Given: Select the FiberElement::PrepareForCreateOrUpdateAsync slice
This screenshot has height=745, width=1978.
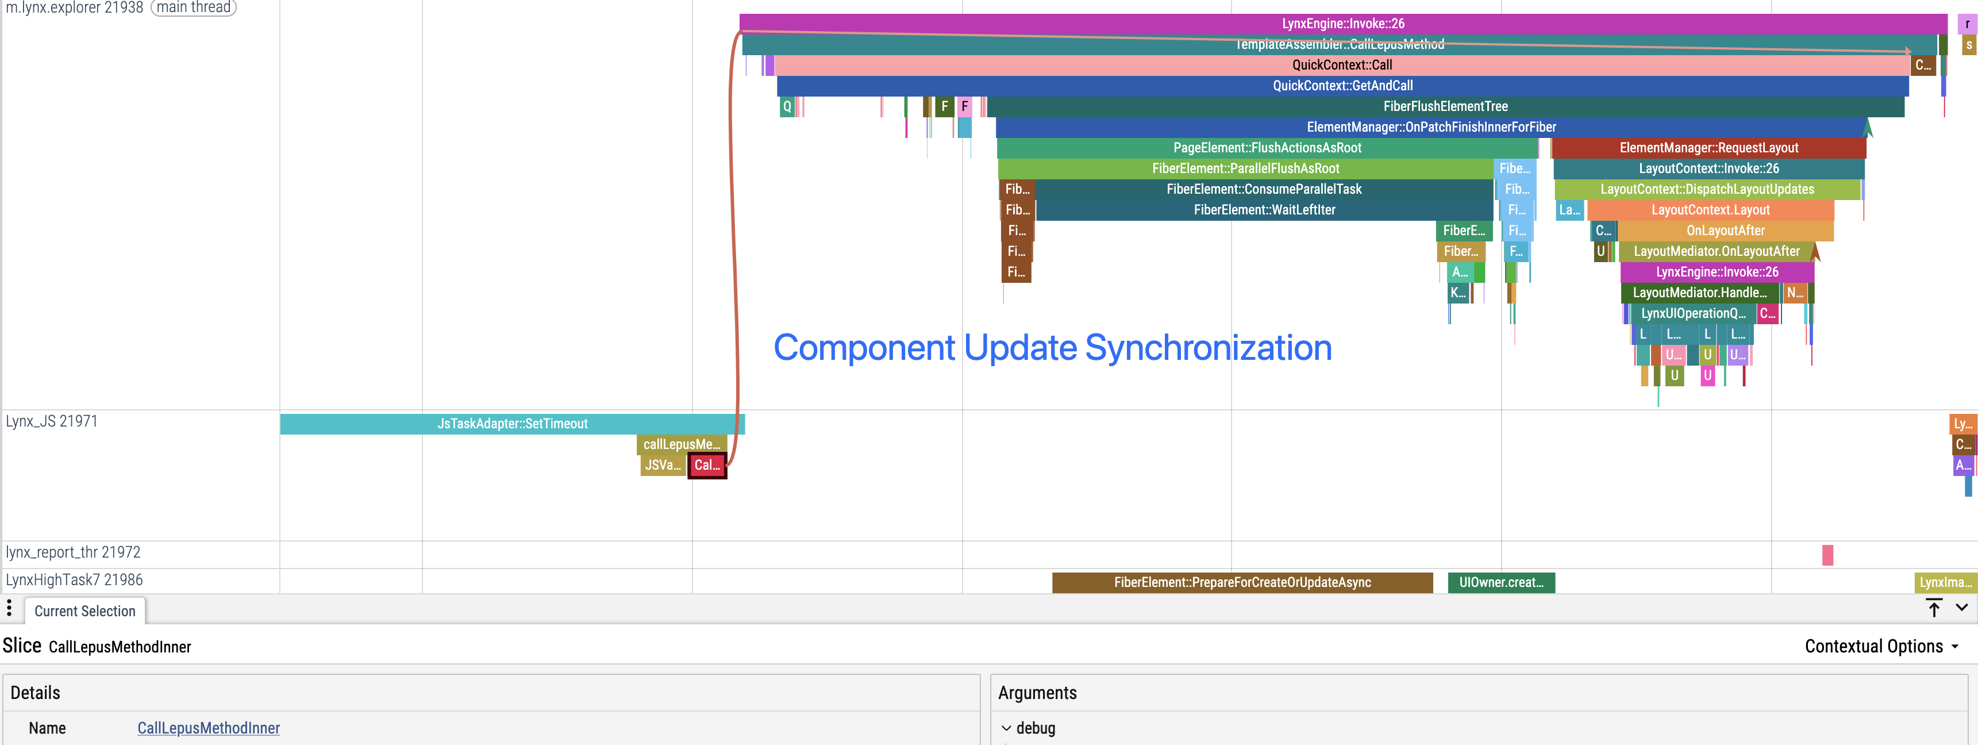Looking at the screenshot, I should [1242, 583].
